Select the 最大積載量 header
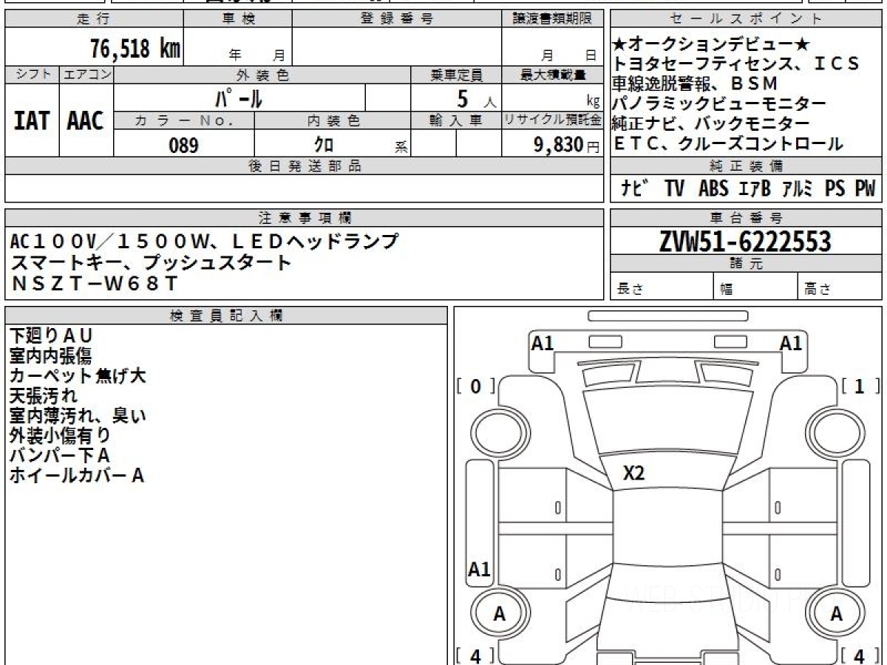Screen dimensions: 887x665 [x=552, y=75]
